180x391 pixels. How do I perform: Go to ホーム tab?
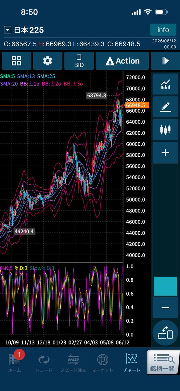coord(14,364)
